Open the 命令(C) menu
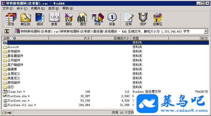The height and width of the screenshot is (116, 211). pyautogui.click(x=22, y=8)
